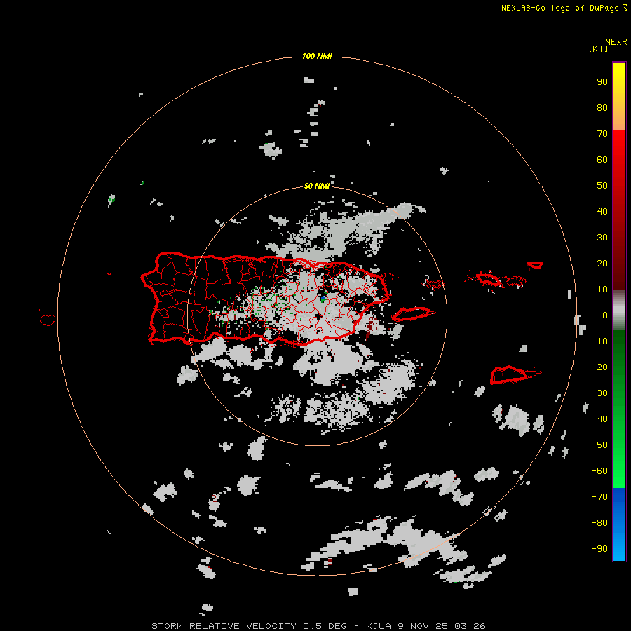Viewport: 631px width, 631px height.
Task: Select the -30 knot scale label
Action: pyautogui.click(x=599, y=393)
